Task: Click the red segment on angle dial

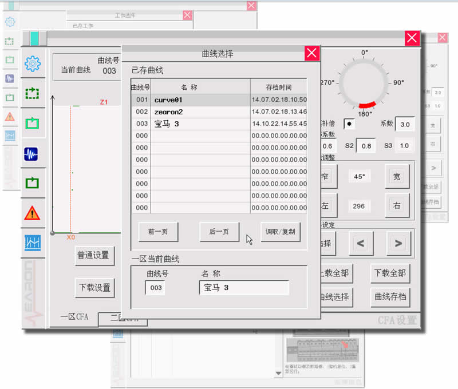Action: click(366, 106)
